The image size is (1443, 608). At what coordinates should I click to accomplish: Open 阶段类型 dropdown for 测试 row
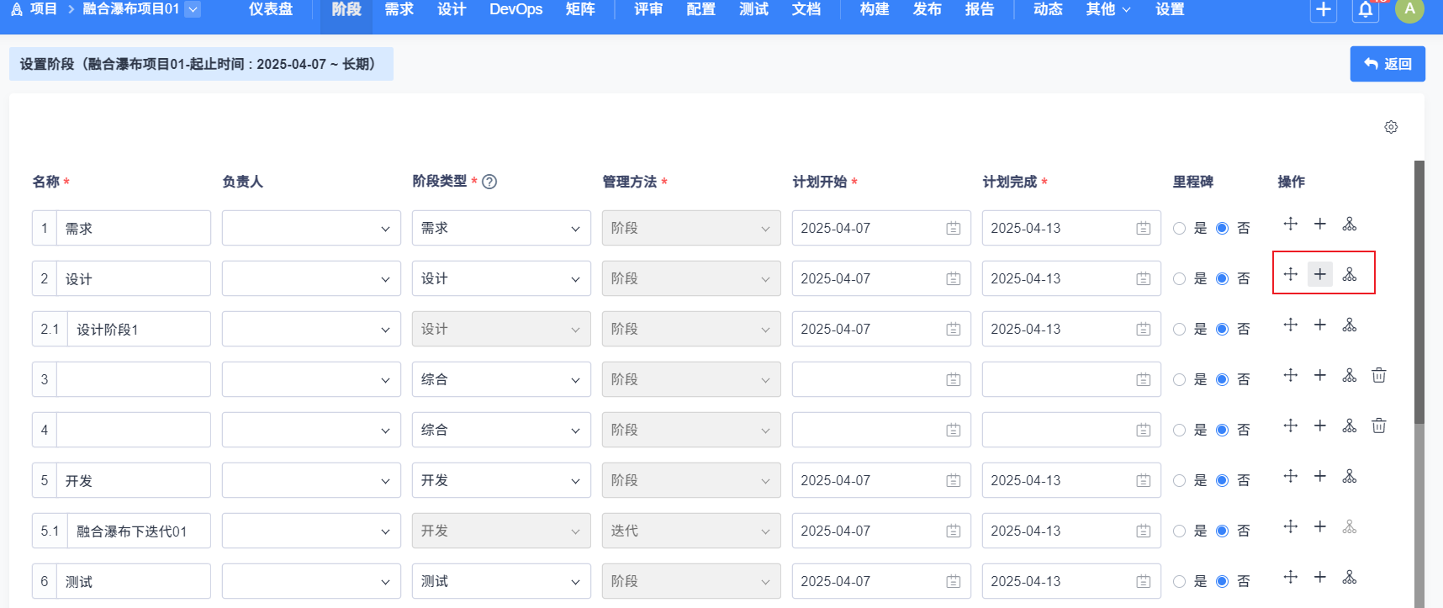coord(501,581)
